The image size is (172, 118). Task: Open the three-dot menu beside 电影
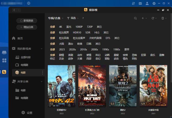coord(42,73)
